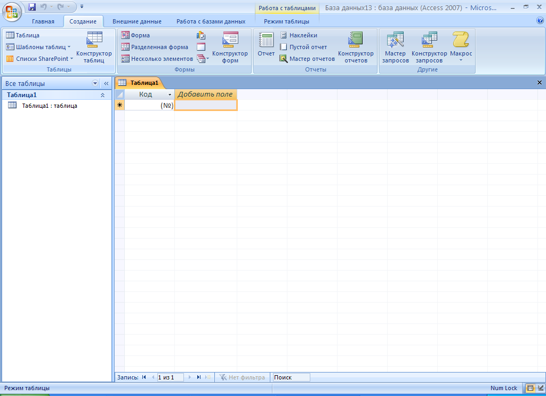Click the datasheet select-all corner box
This screenshot has height=396, width=546.
coord(119,94)
